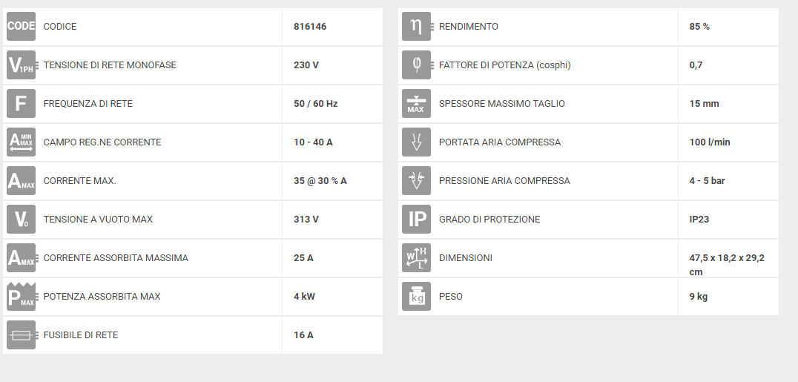The width and height of the screenshot is (798, 382).
Task: Select the code value 816146
Action: coord(310,27)
